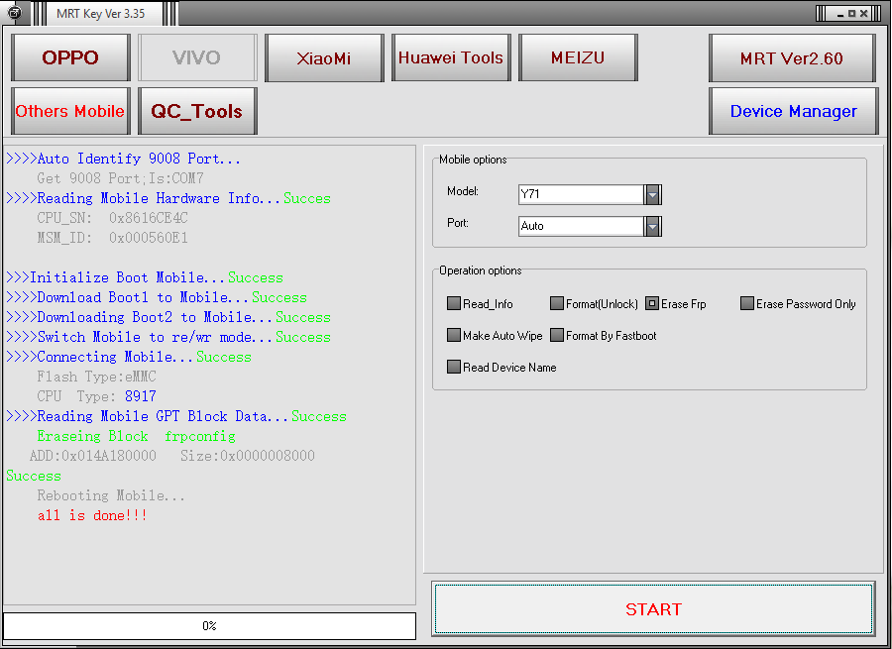Open QC_Tools section
Screen dimensions: 892x649
tap(197, 111)
